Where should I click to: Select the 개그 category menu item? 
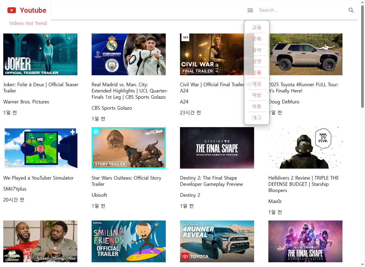tap(257, 118)
